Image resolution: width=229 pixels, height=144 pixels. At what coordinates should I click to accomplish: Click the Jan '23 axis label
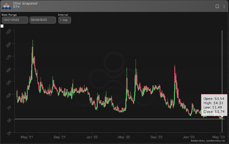[189, 137]
